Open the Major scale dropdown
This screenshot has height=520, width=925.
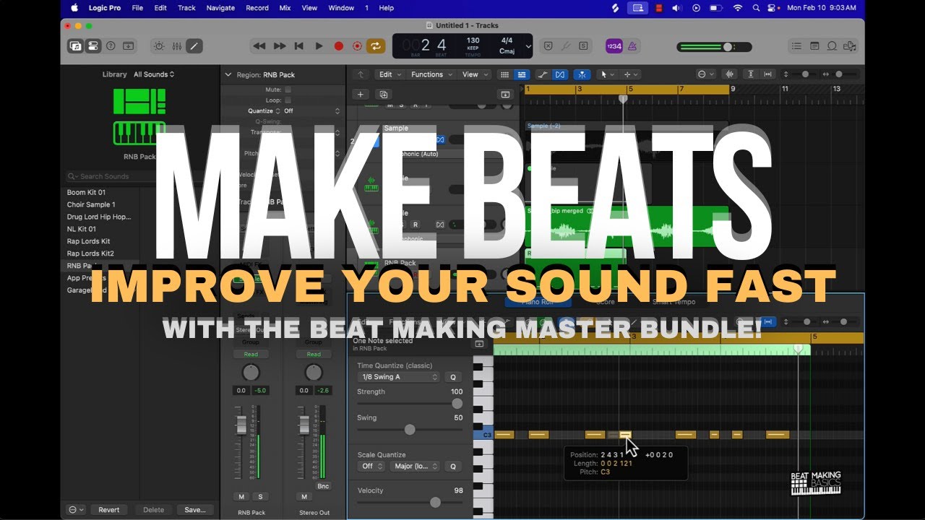coord(415,466)
